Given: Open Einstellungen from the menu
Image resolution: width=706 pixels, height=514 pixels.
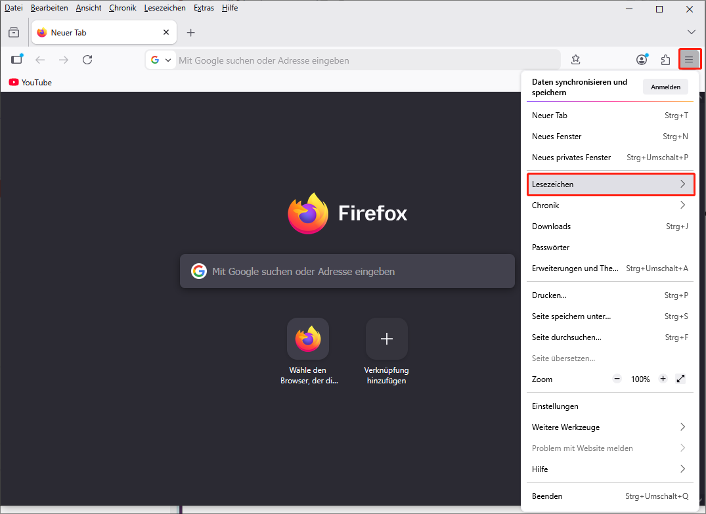Looking at the screenshot, I should click(610, 406).
